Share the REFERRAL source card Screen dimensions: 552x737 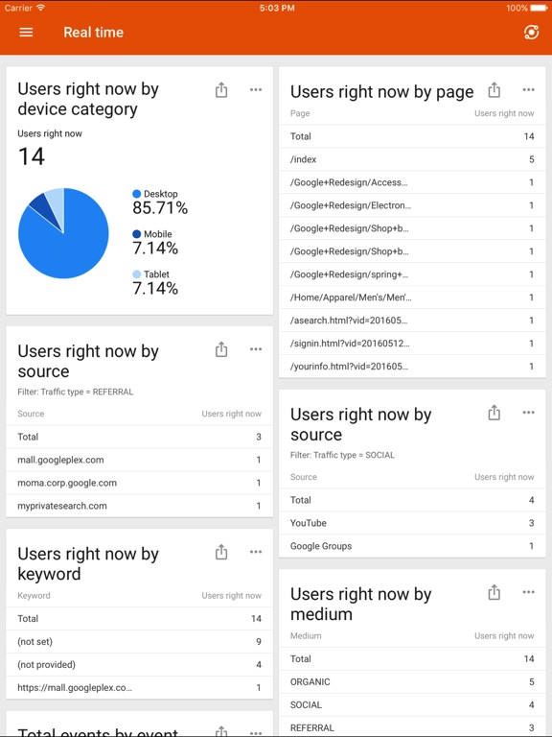coord(221,349)
